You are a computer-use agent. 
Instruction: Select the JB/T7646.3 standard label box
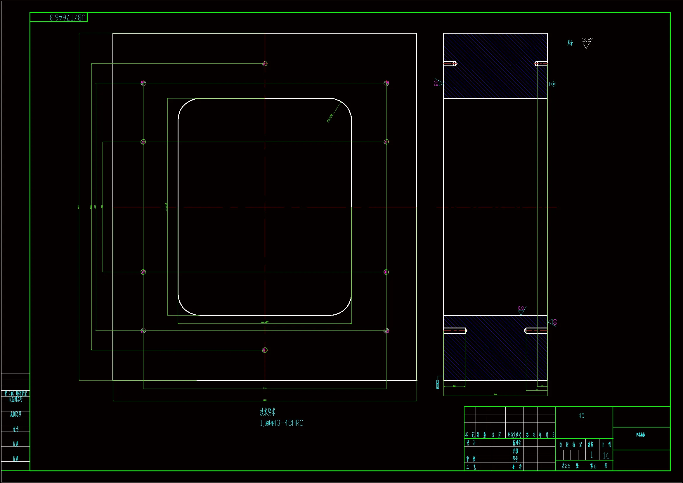pos(59,18)
